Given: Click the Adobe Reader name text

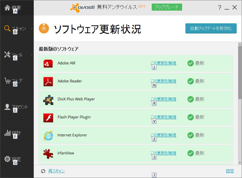Looking at the screenshot, I should point(70,81).
